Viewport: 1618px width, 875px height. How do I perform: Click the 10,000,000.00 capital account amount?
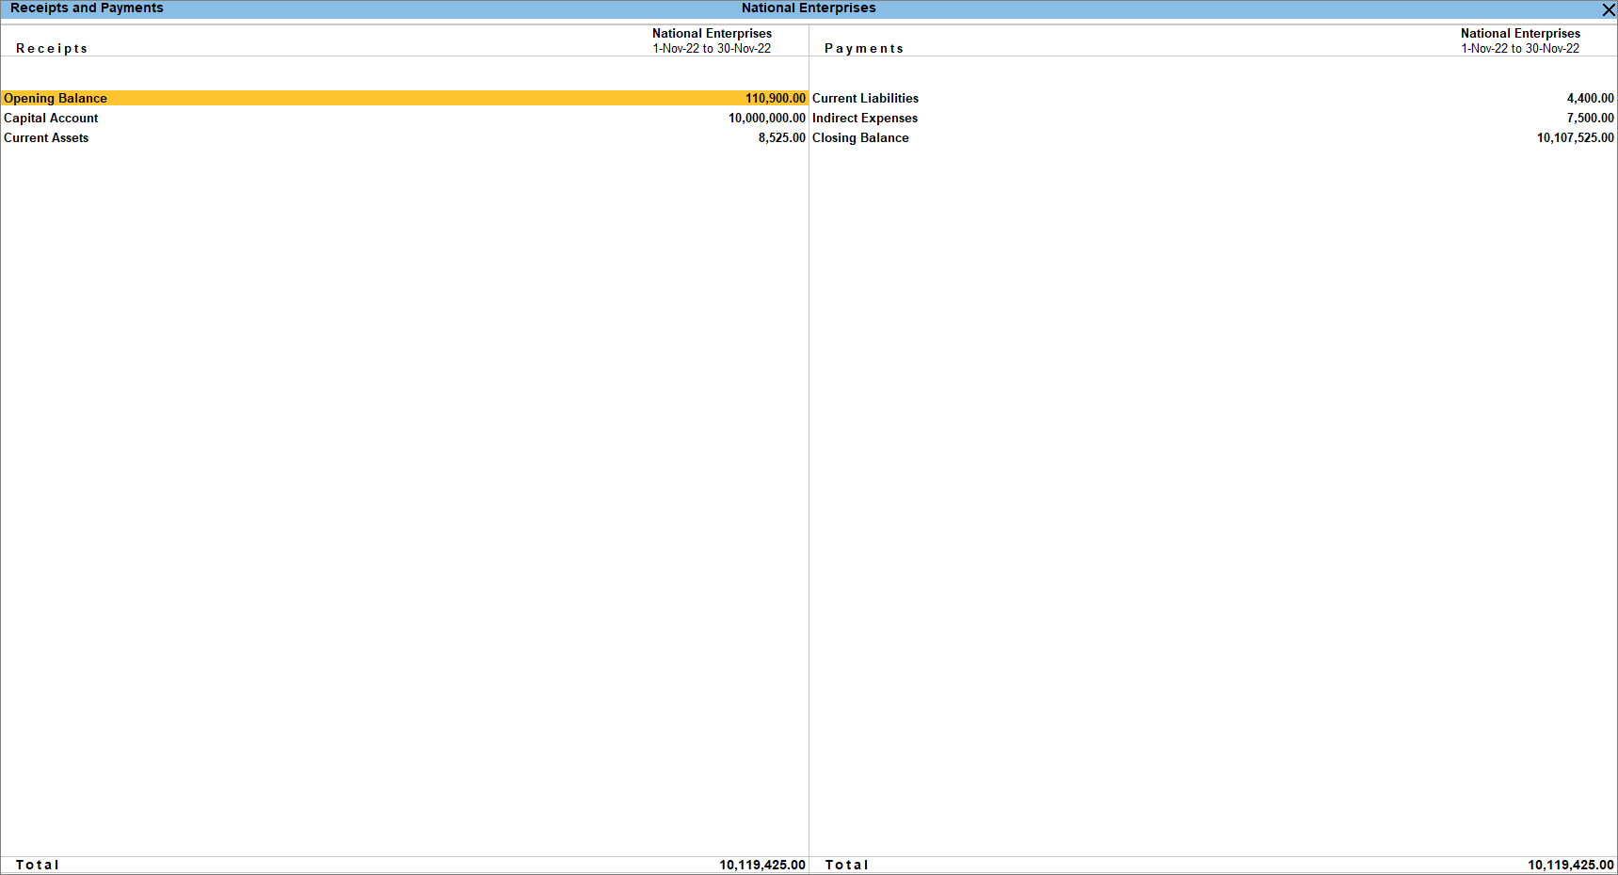click(767, 118)
